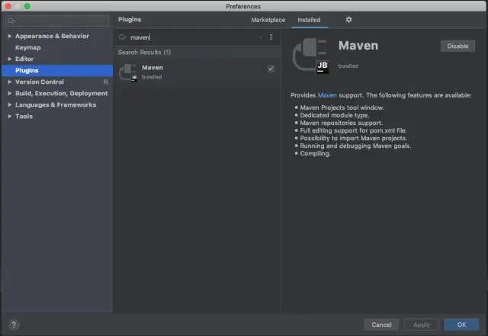Select Editor settings category
Image resolution: width=488 pixels, height=336 pixels.
pos(24,59)
